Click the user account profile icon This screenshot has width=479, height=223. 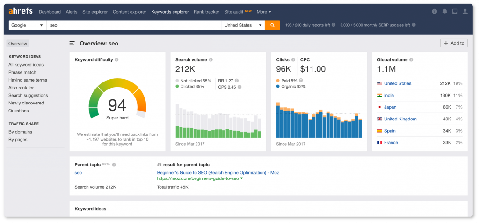465,12
